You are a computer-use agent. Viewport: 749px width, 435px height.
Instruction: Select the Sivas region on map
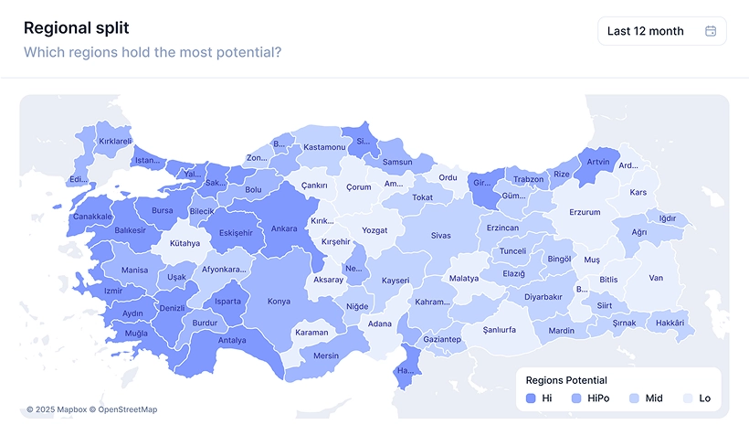[441, 236]
